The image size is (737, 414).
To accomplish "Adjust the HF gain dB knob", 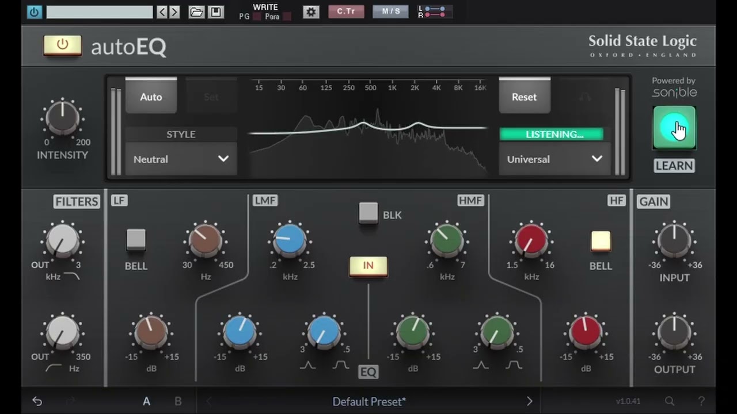I will coord(586,332).
